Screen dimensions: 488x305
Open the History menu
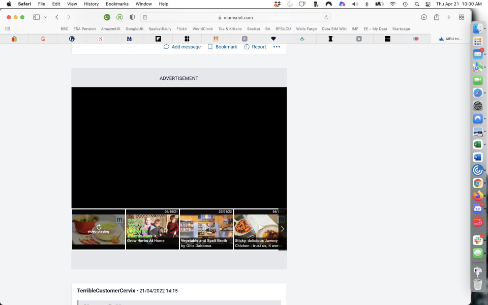point(91,4)
